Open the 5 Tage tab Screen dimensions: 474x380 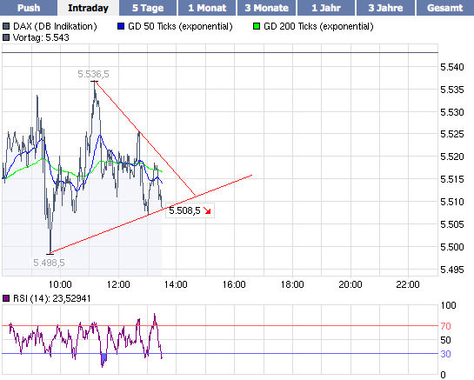pos(148,8)
